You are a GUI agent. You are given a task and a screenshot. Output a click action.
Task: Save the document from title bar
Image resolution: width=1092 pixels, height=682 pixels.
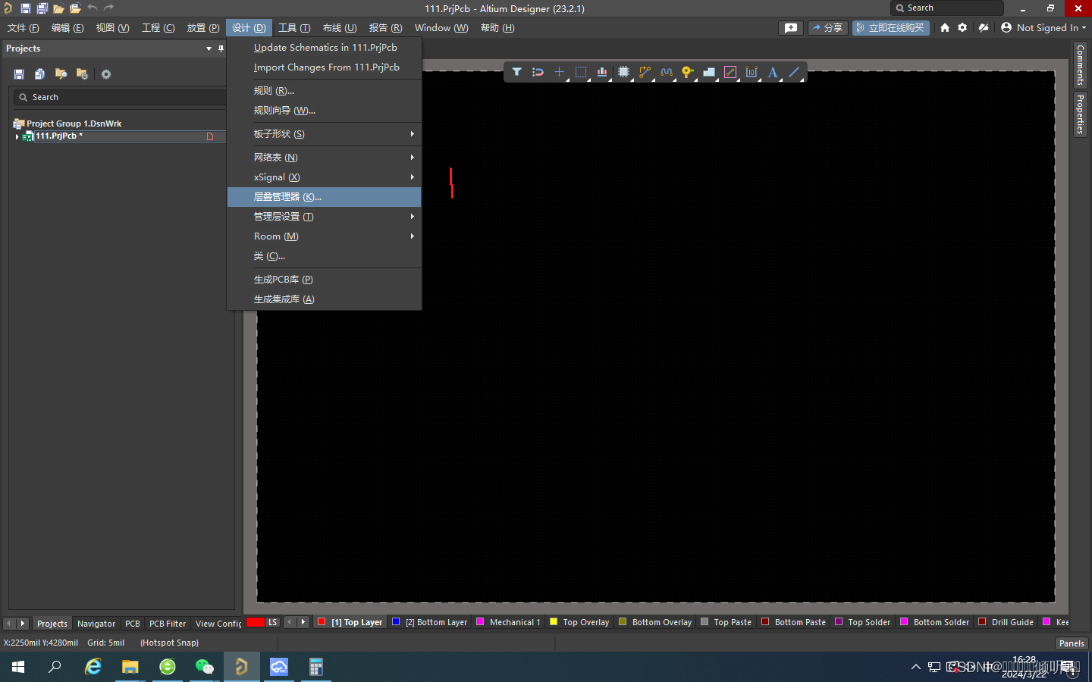[25, 8]
